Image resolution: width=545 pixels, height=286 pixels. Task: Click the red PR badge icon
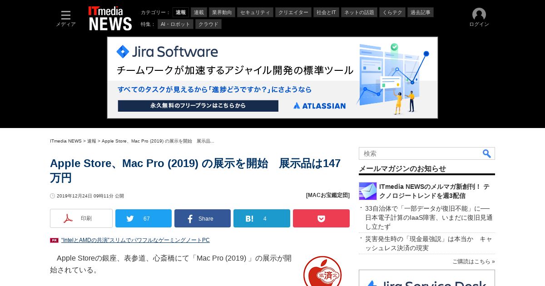point(54,241)
